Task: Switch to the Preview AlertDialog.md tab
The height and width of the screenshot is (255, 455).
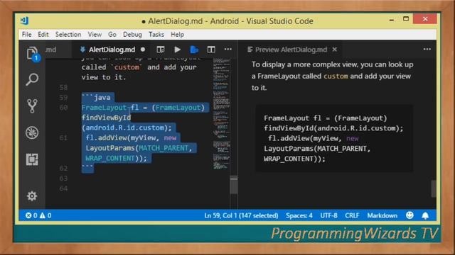Action: (x=291, y=50)
